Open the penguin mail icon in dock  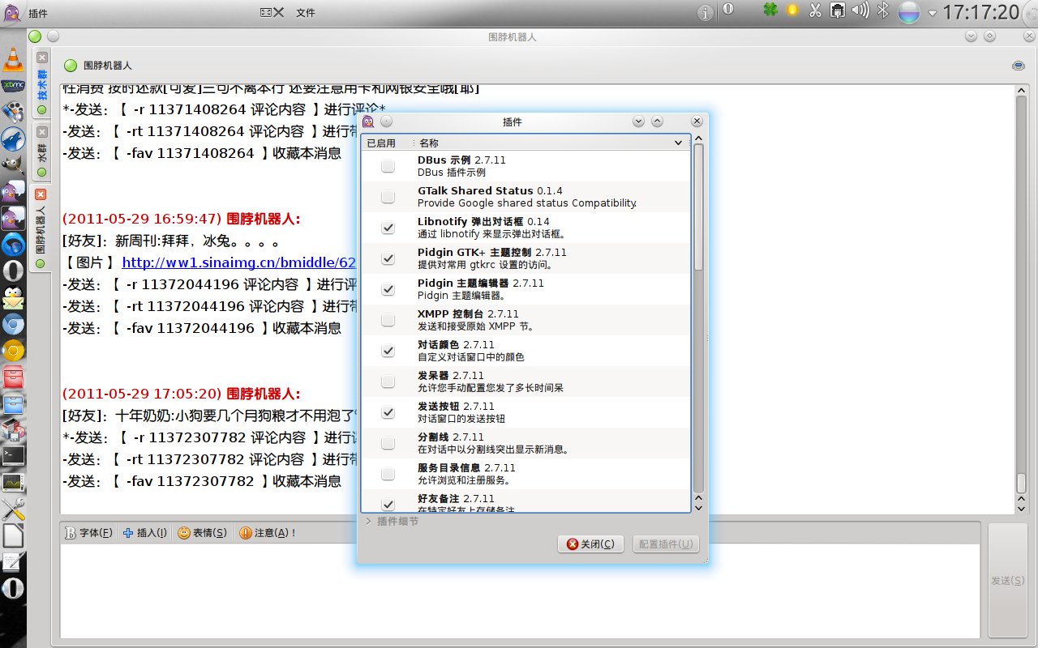13,297
